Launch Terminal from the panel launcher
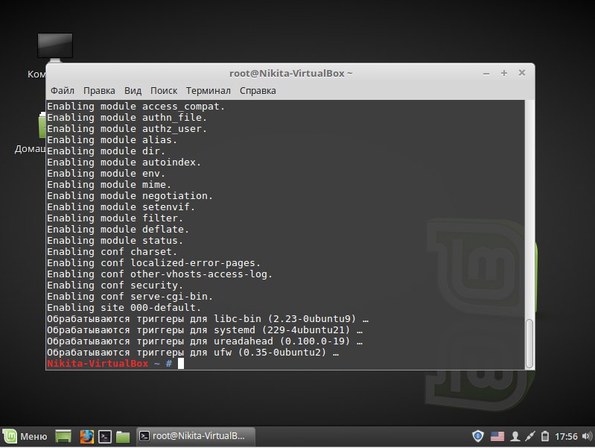Image resolution: width=595 pixels, height=448 pixels. pos(105,437)
